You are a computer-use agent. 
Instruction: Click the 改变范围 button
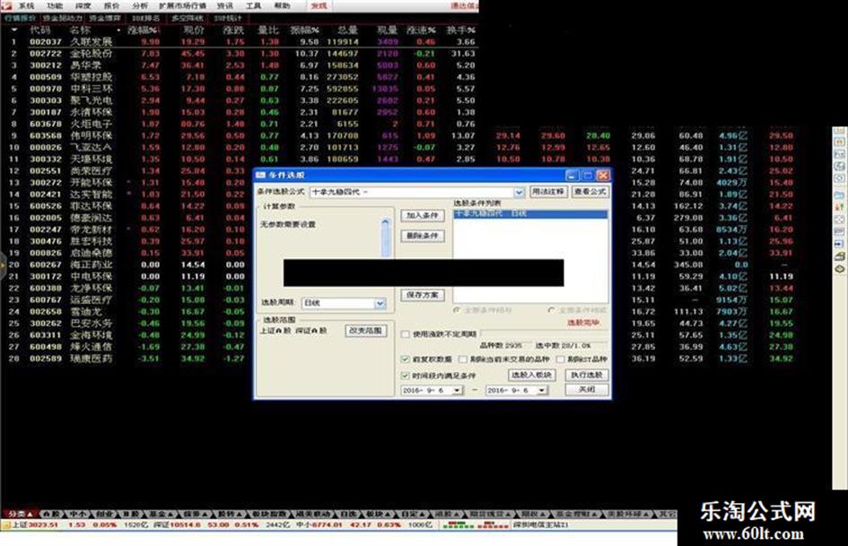[365, 330]
